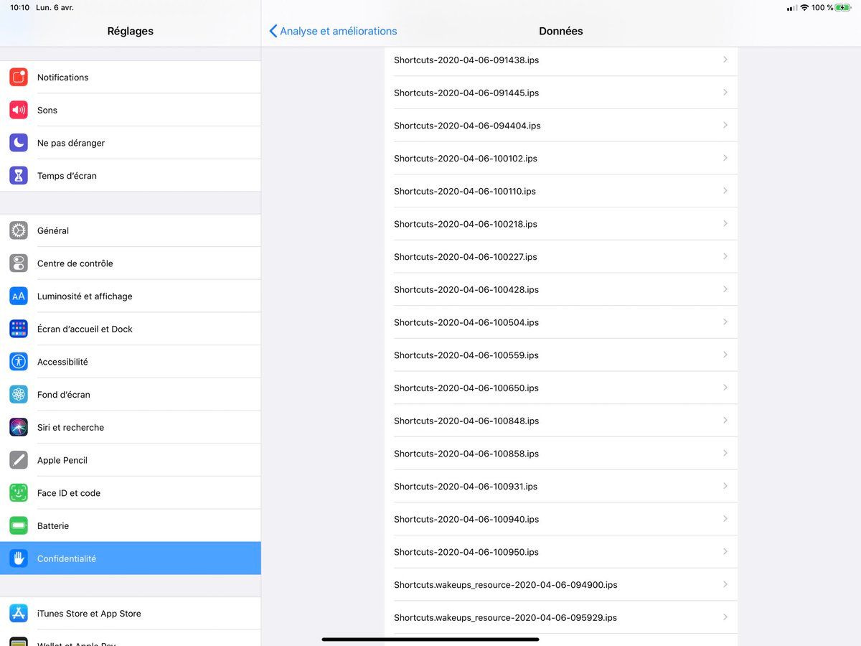Open the Batterie icon in the sidebar

19,525
